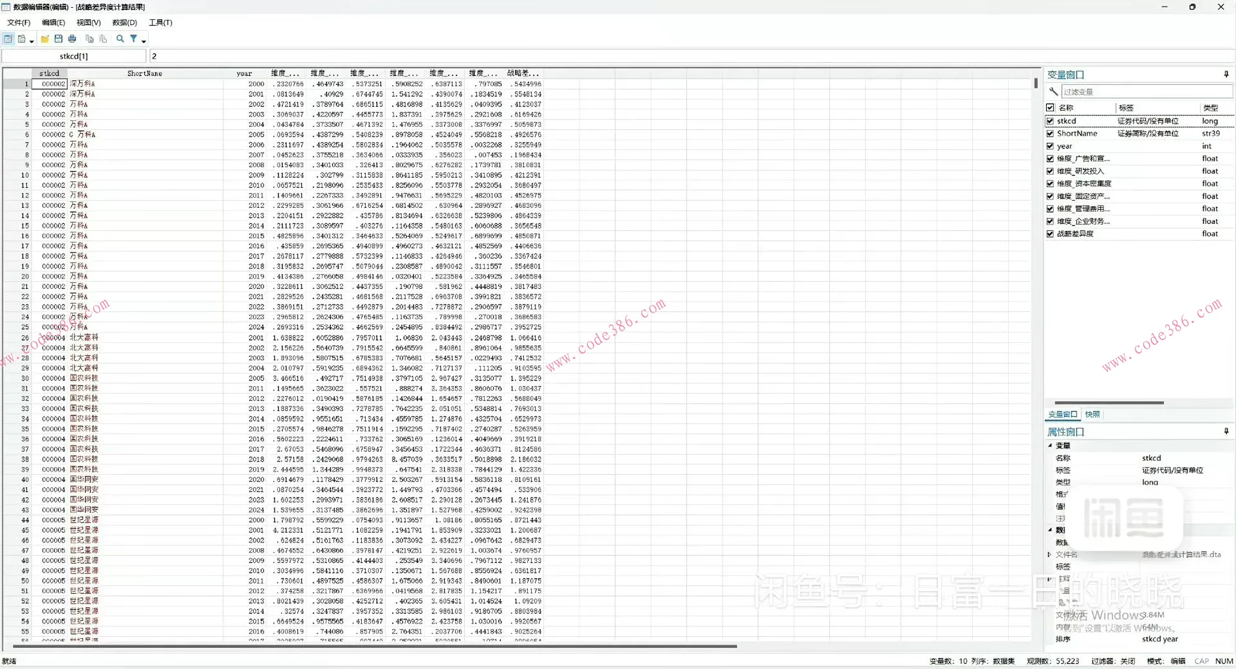Screen dimensions: 1236x669
Task: Switch to the 变量窗口 tab
Action: point(1062,414)
